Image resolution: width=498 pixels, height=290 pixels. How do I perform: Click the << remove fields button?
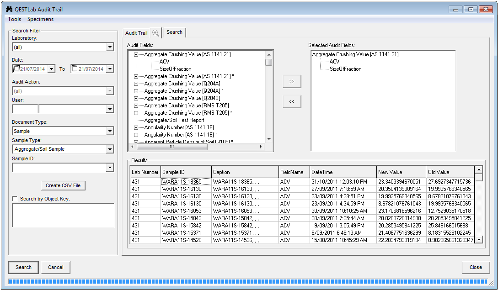coord(292,102)
